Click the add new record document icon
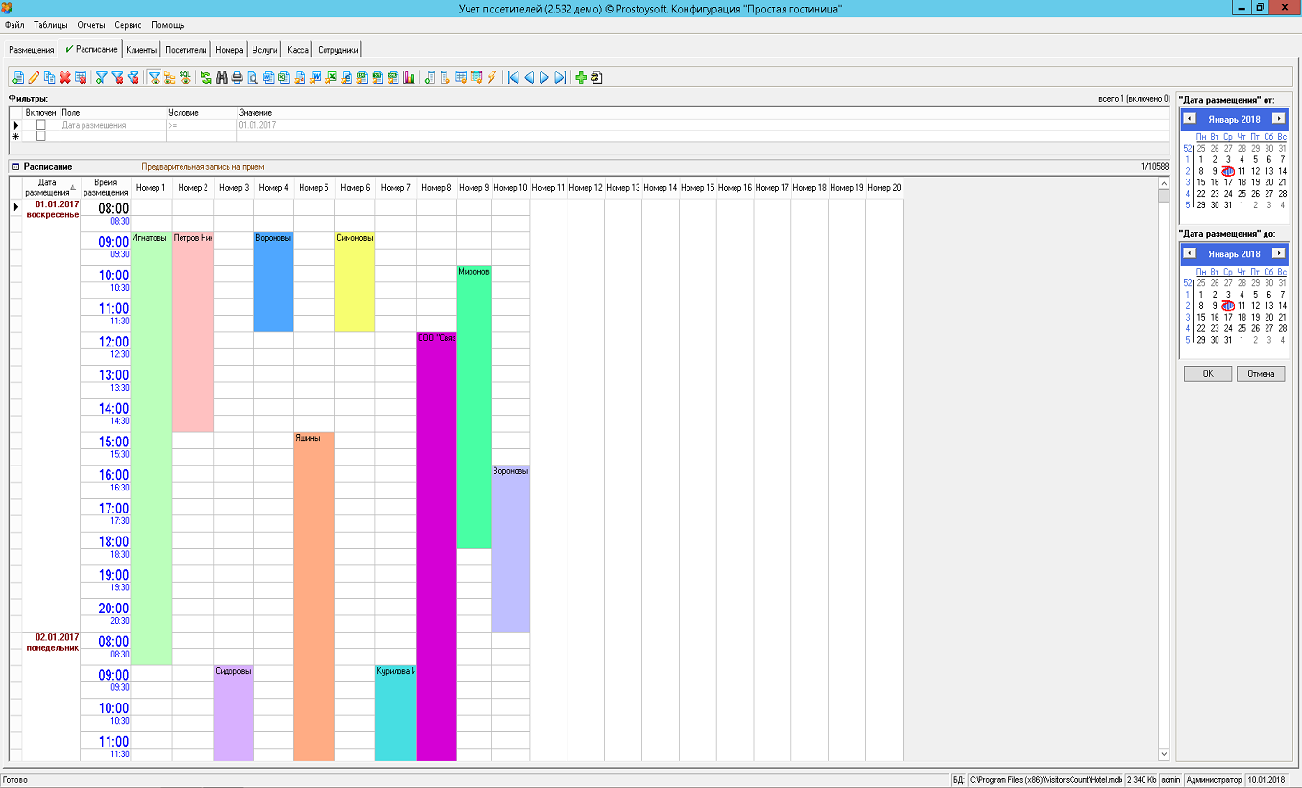The width and height of the screenshot is (1302, 788). tap(18, 77)
